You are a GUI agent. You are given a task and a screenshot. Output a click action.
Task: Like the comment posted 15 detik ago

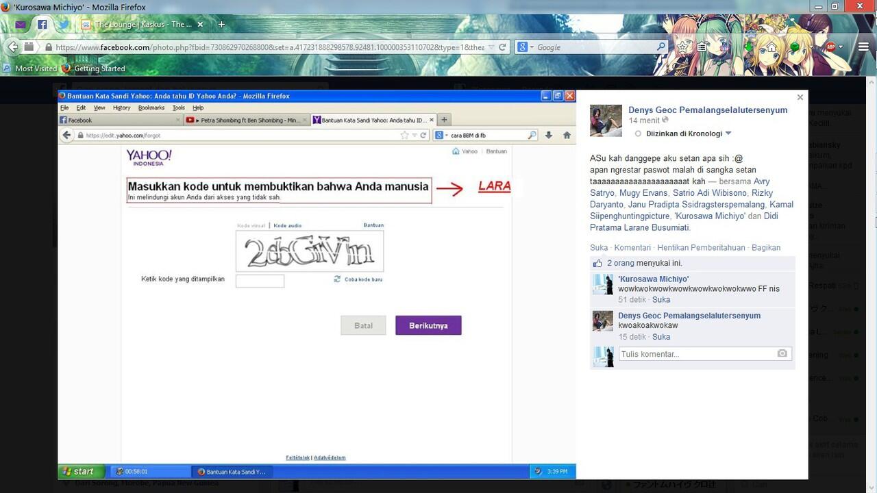(x=661, y=337)
